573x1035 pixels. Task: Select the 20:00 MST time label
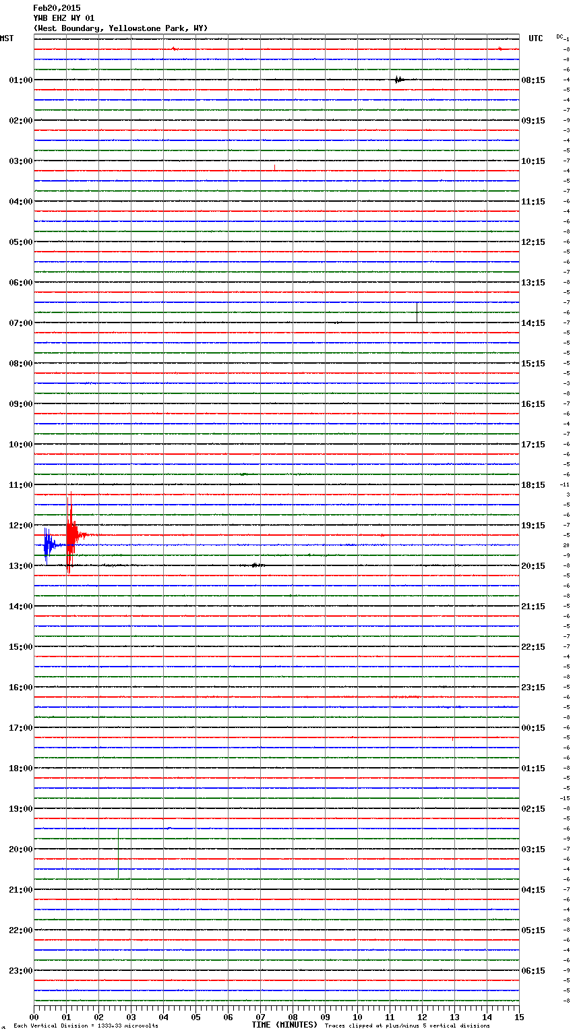(20, 849)
